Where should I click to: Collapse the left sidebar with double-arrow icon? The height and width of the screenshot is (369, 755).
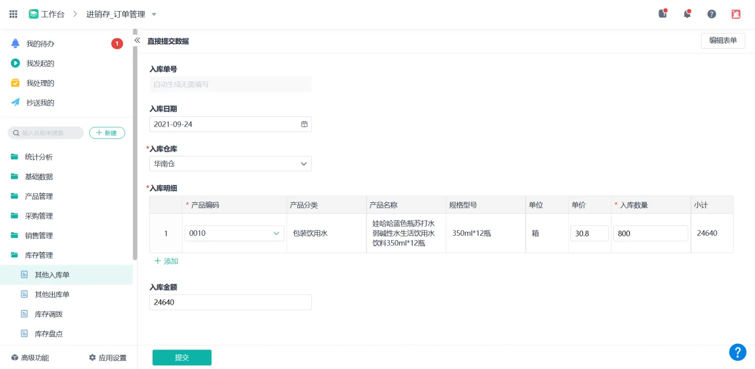[137, 40]
